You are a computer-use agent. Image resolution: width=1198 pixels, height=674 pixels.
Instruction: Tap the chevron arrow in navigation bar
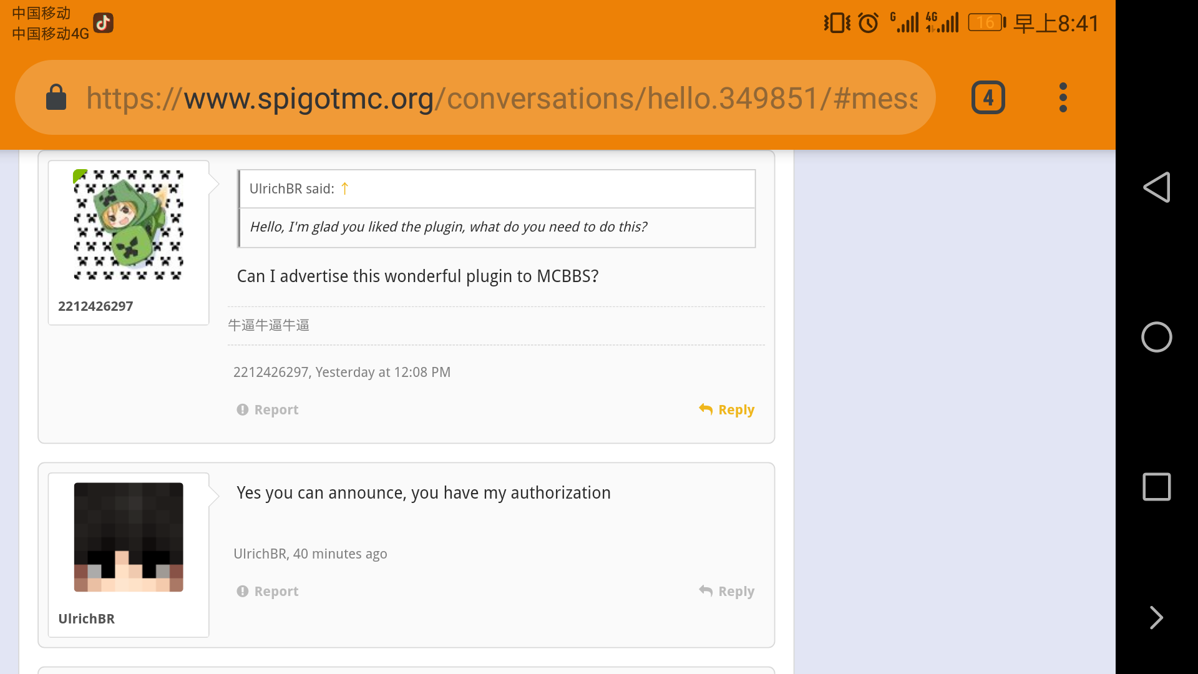pyautogui.click(x=1156, y=618)
